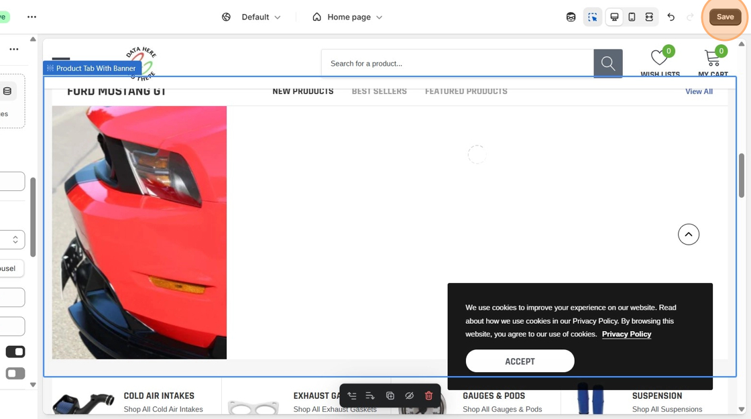
Task: Click the back-to-top arrow button
Action: (x=688, y=234)
